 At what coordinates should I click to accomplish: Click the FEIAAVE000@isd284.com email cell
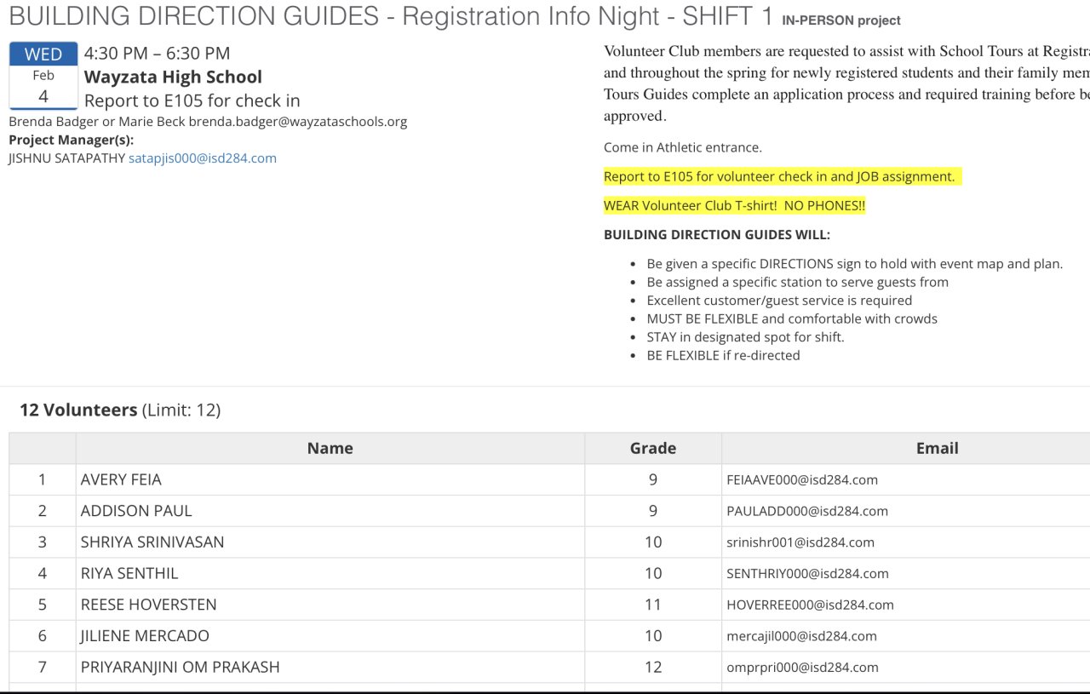click(x=802, y=479)
